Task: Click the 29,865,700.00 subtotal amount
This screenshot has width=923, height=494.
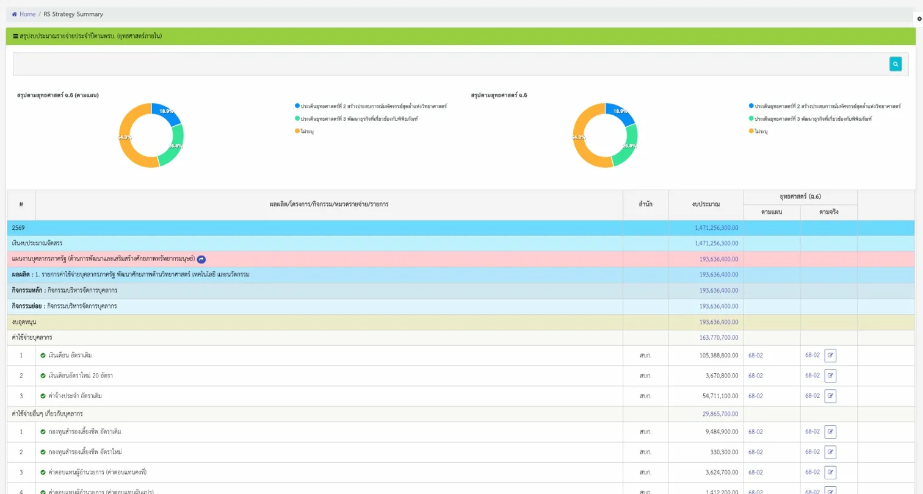Action: 720,414
